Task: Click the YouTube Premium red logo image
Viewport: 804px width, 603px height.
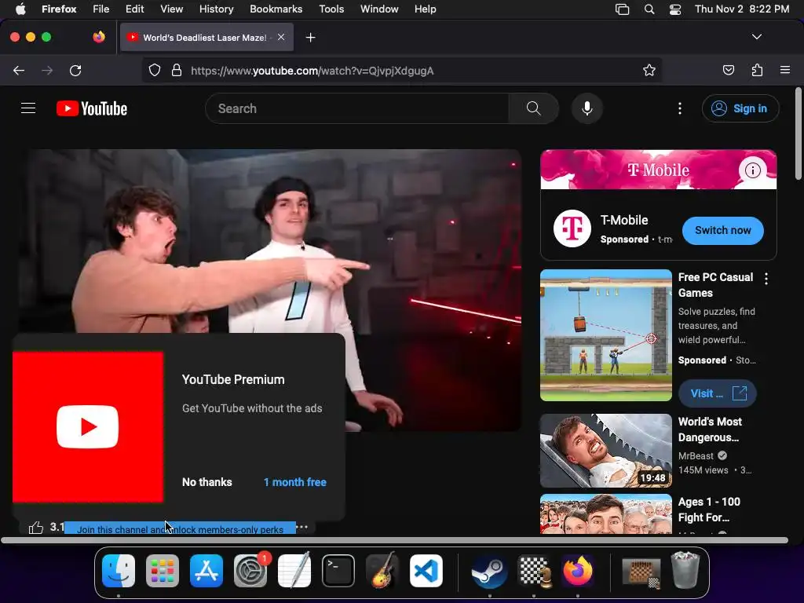Action: coord(88,426)
